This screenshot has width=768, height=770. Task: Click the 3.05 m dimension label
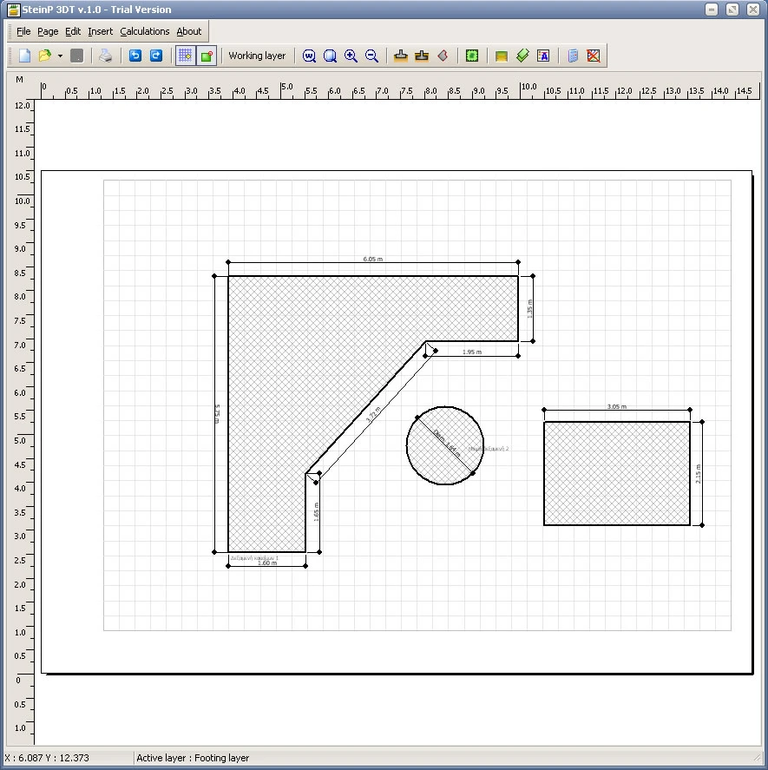617,406
